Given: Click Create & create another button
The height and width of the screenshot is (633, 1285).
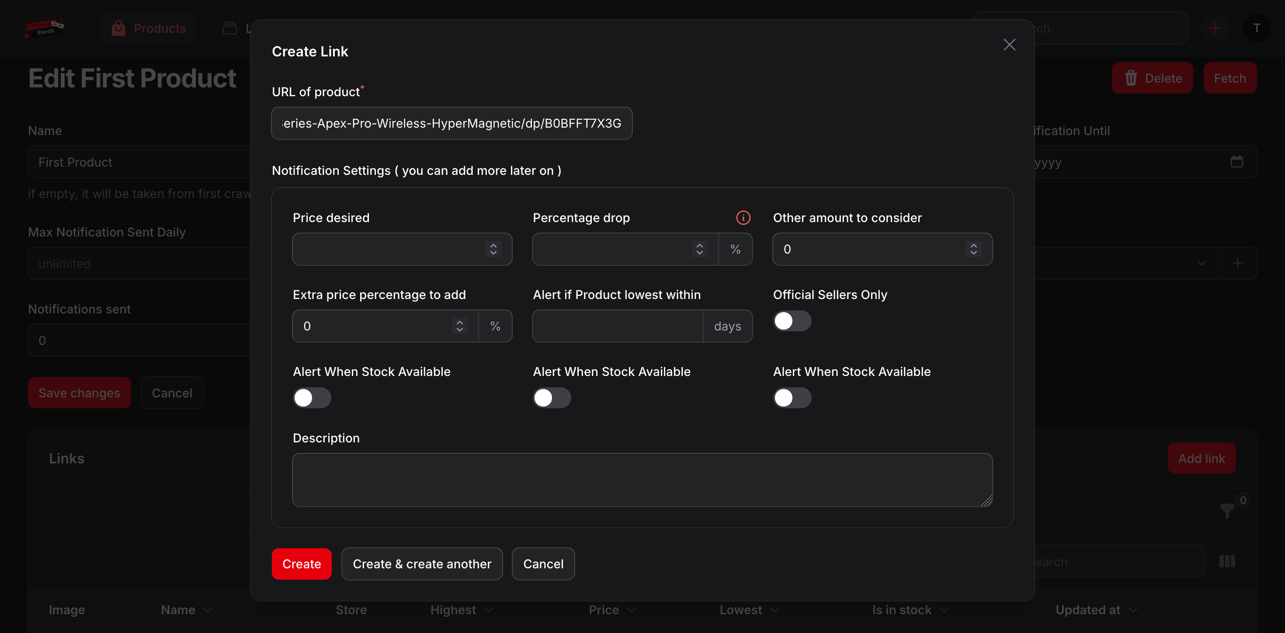Looking at the screenshot, I should click(421, 563).
